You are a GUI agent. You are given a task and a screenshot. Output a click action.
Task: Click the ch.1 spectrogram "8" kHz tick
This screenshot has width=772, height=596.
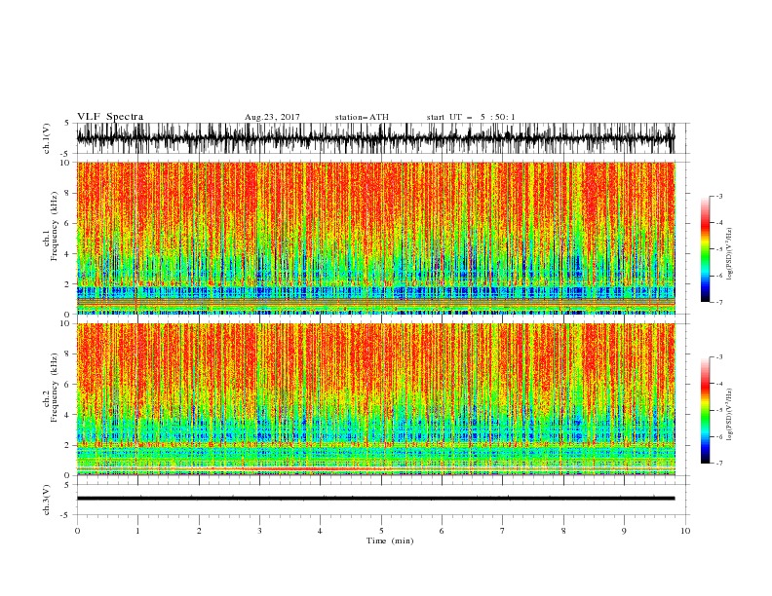coord(68,193)
